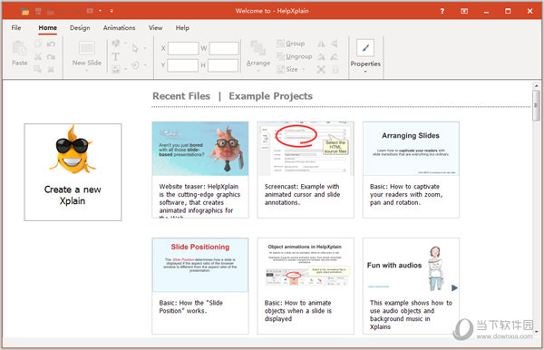Select the cursor pointer tool icon
Image resolution: width=544 pixels, height=350 pixels.
[x=135, y=48]
